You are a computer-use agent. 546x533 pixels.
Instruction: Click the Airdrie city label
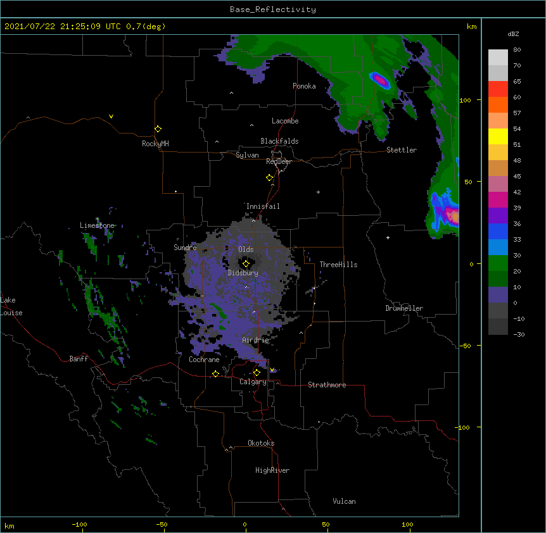click(x=256, y=340)
